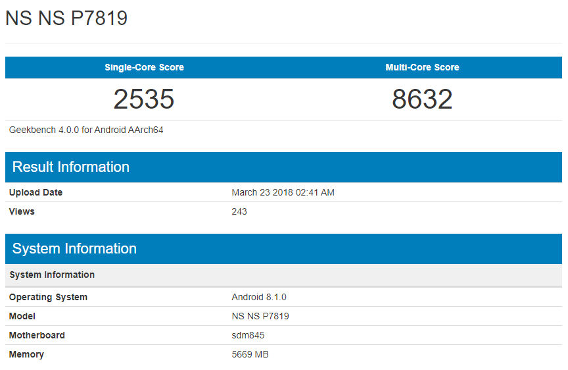Click the 5669 MB memory value
Screen dimensions: 568x370
point(250,355)
